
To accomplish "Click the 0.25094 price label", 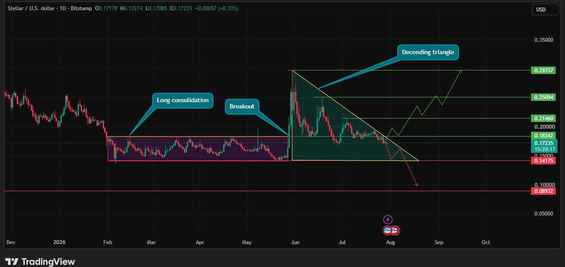I will [x=543, y=97].
